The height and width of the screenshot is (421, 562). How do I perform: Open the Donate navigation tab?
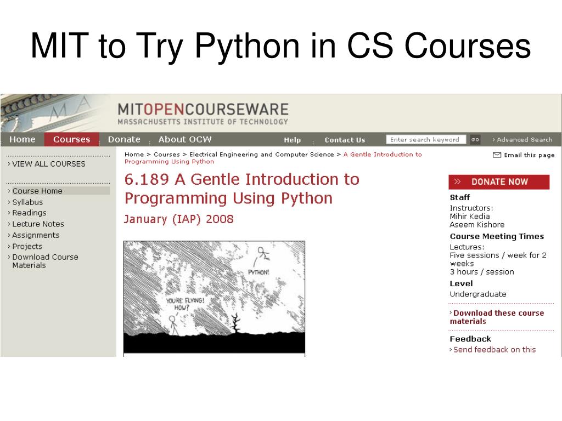coord(124,139)
